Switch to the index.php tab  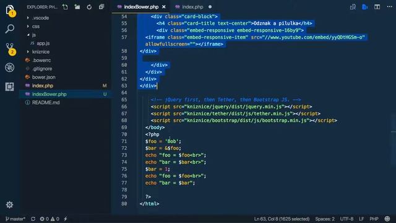[x=192, y=7]
